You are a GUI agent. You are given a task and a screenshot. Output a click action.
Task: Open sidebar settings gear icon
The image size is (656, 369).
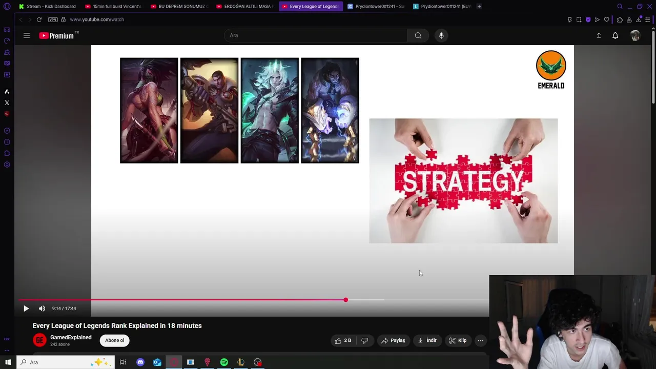click(7, 165)
